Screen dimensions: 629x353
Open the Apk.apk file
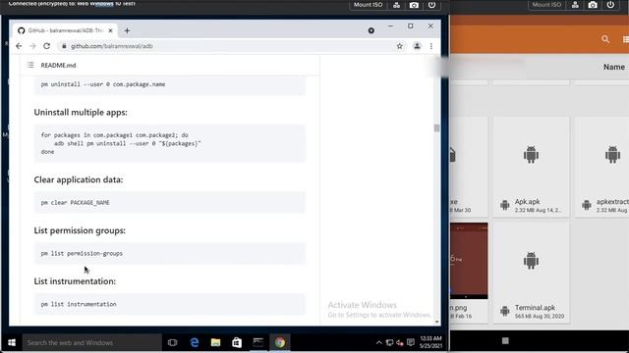pos(531,167)
